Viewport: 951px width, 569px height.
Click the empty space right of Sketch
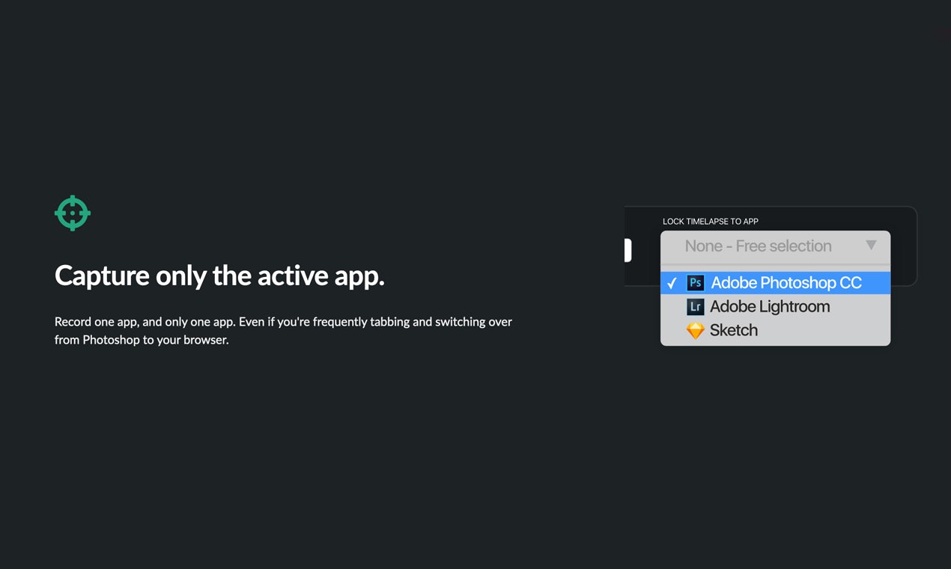(824, 330)
